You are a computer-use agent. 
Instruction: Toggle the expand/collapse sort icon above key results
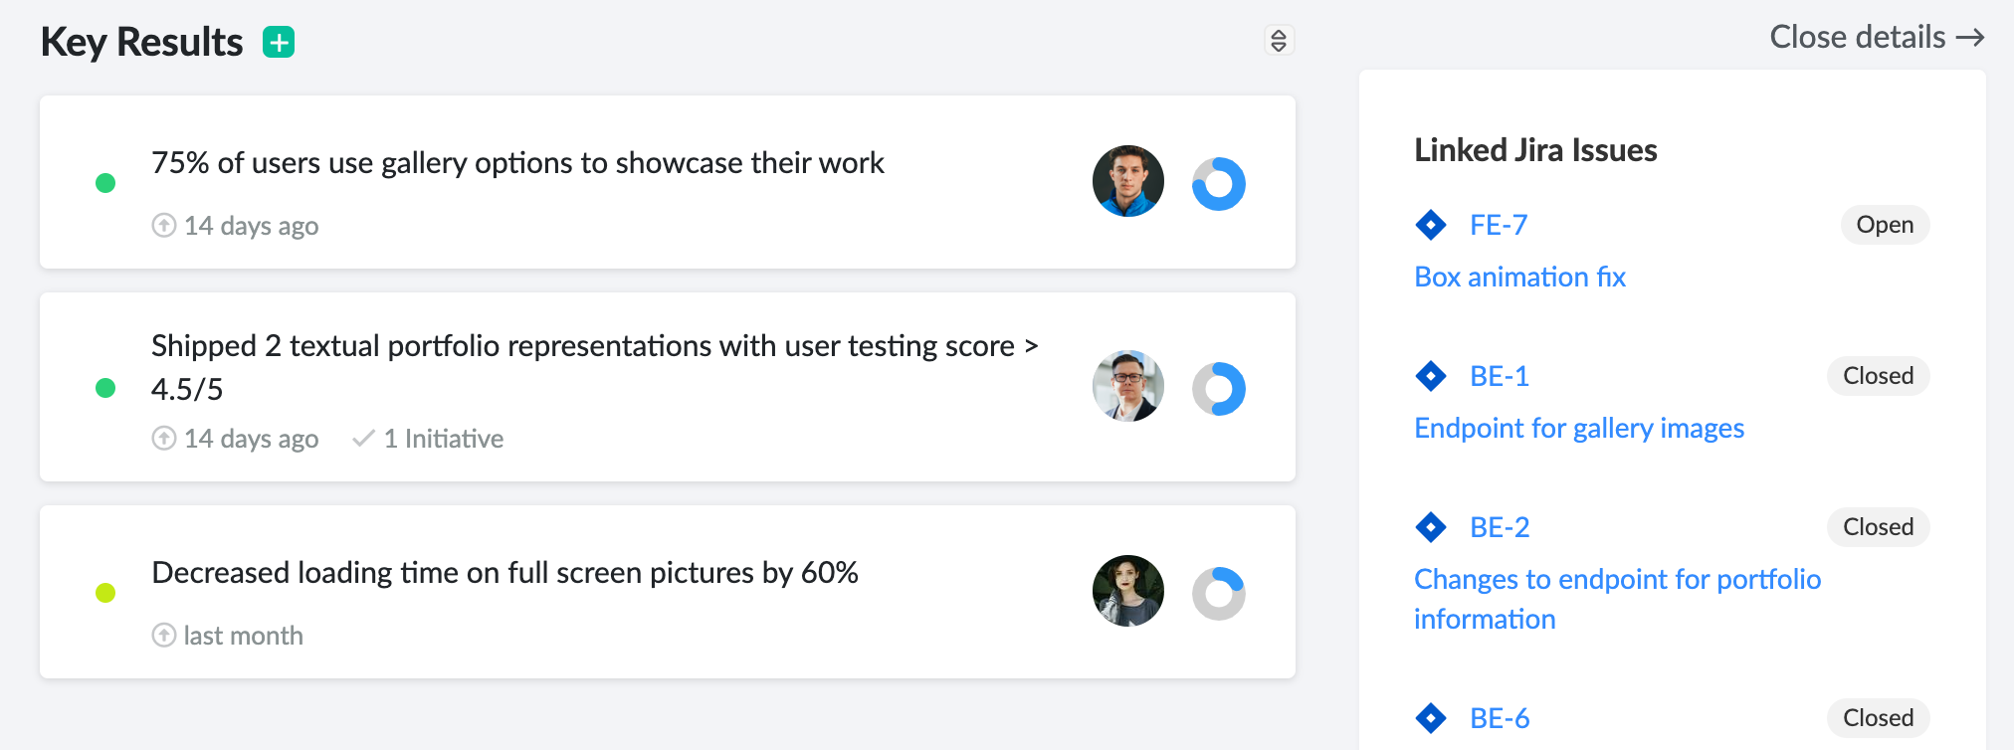(x=1279, y=40)
